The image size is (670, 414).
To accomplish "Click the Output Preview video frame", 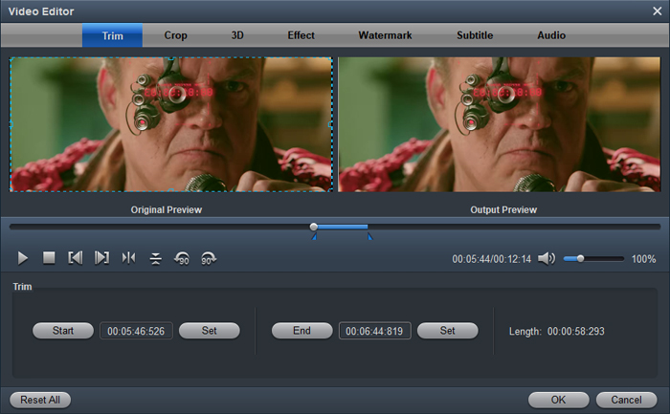I will coord(499,124).
